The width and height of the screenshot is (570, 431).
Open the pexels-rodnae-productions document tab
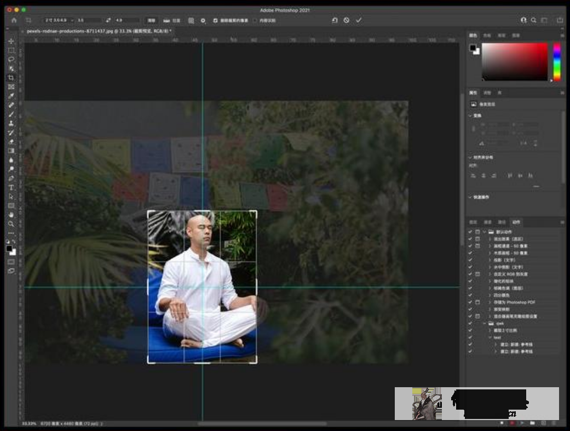(x=99, y=31)
